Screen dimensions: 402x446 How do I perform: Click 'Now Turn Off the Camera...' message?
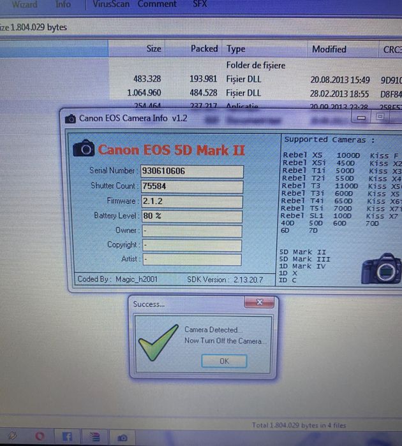point(225,340)
